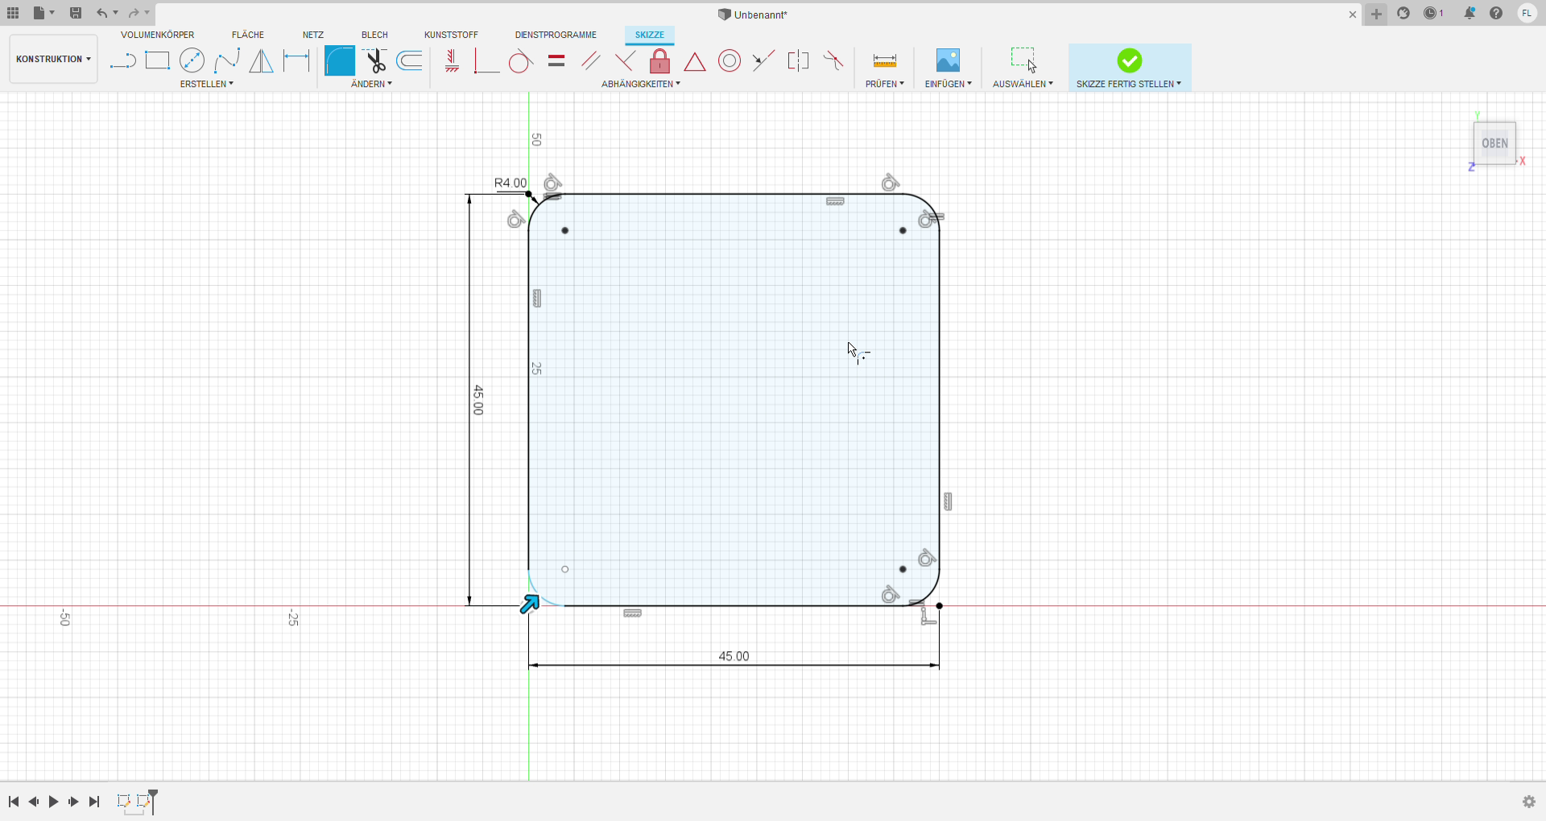Screen dimensions: 1546x821
Task: Apply the Fix/Unfix lock constraint
Action: tap(659, 61)
